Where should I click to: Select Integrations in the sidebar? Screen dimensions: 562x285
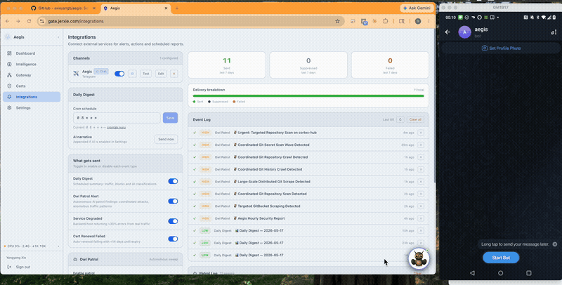coord(32,97)
